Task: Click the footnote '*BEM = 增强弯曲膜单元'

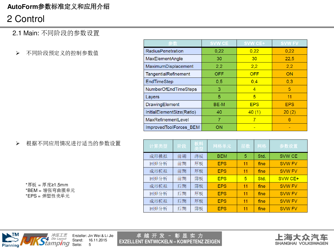Action: (50, 191)
